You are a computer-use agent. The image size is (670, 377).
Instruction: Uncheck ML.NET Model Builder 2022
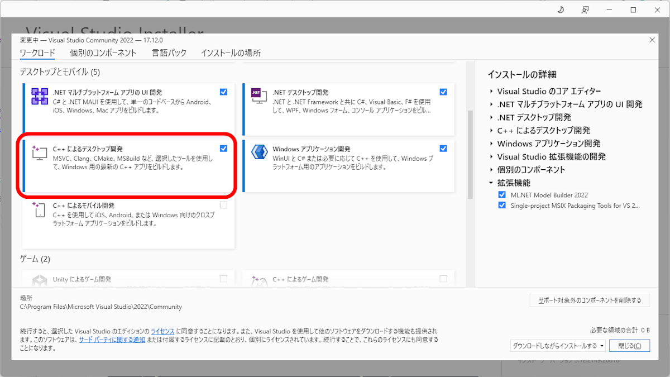(x=502, y=195)
